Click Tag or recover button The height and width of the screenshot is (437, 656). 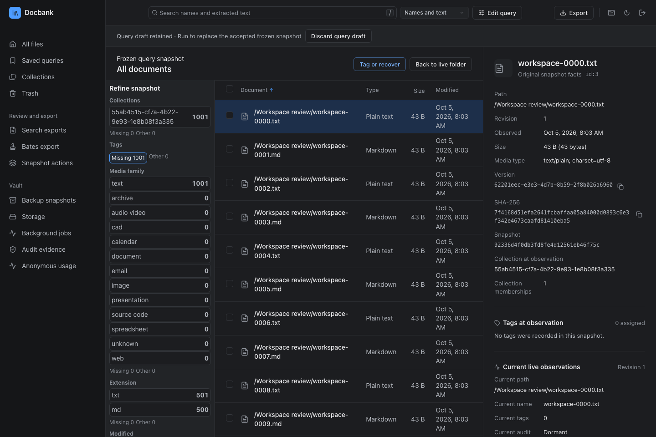[379, 64]
